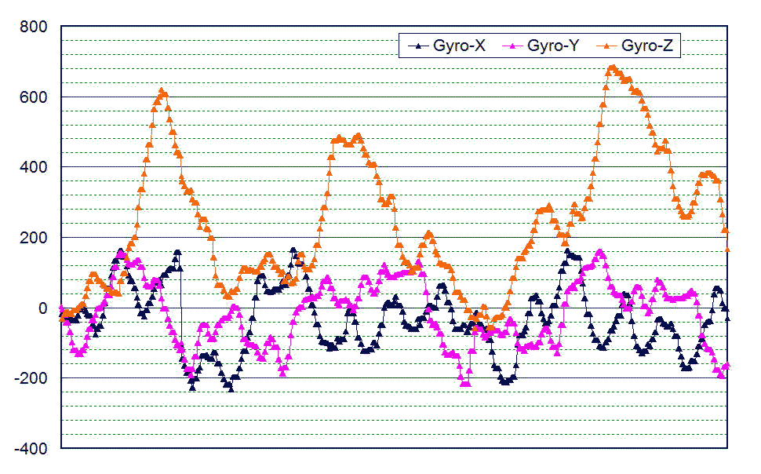This screenshot has height=474, width=761.
Task: Click the first Gyro-Z peak near 620
Action: (162, 92)
